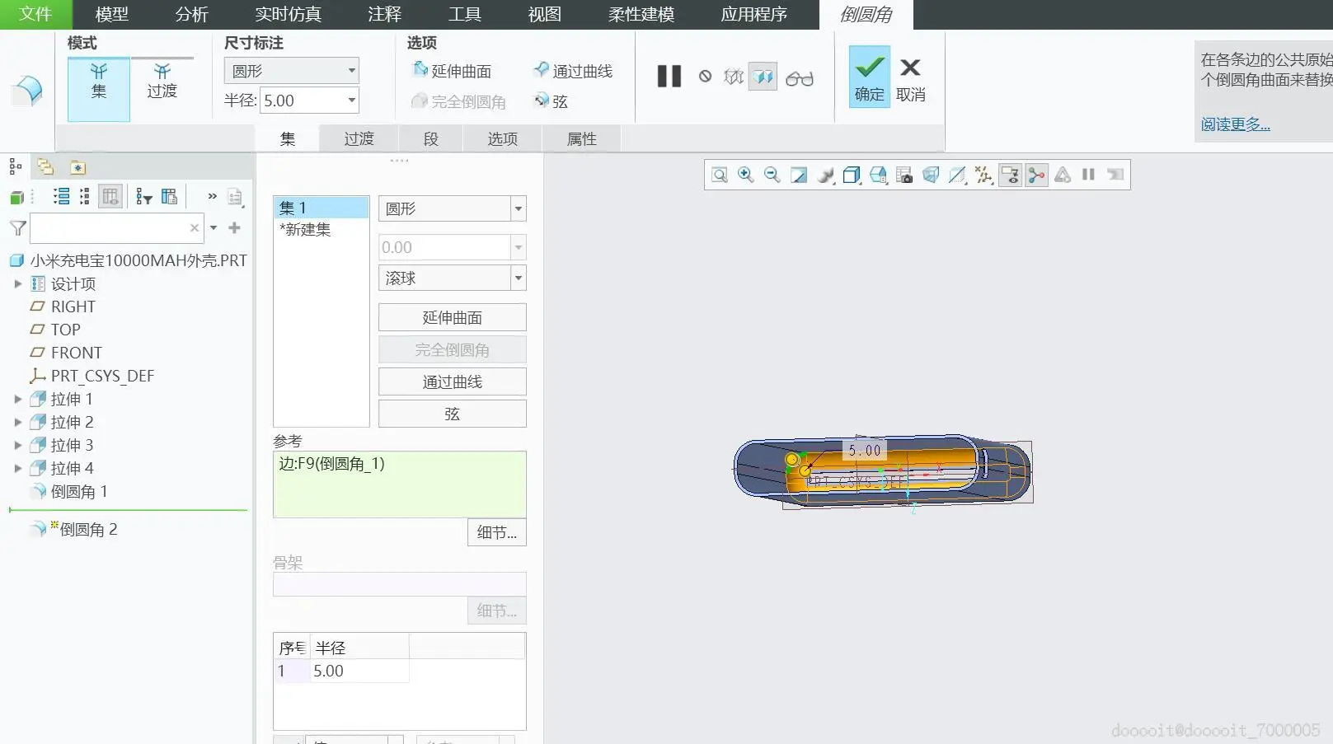
Task: Open the 滚球 dropdown in set panel
Action: pyautogui.click(x=518, y=278)
